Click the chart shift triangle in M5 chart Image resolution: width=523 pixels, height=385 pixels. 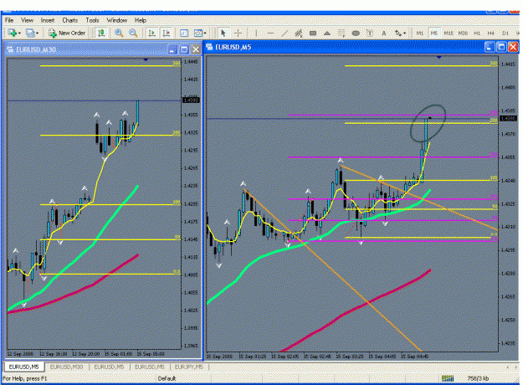[439, 58]
